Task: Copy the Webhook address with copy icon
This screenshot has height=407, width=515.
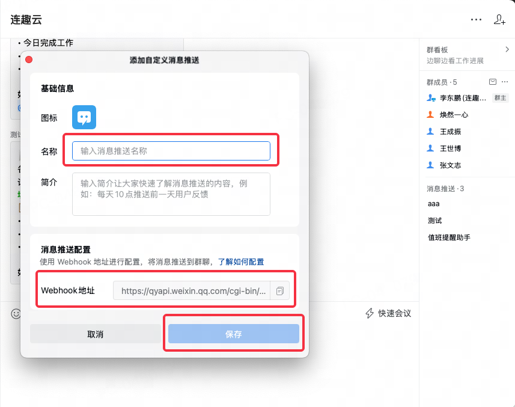Action: [x=280, y=291]
